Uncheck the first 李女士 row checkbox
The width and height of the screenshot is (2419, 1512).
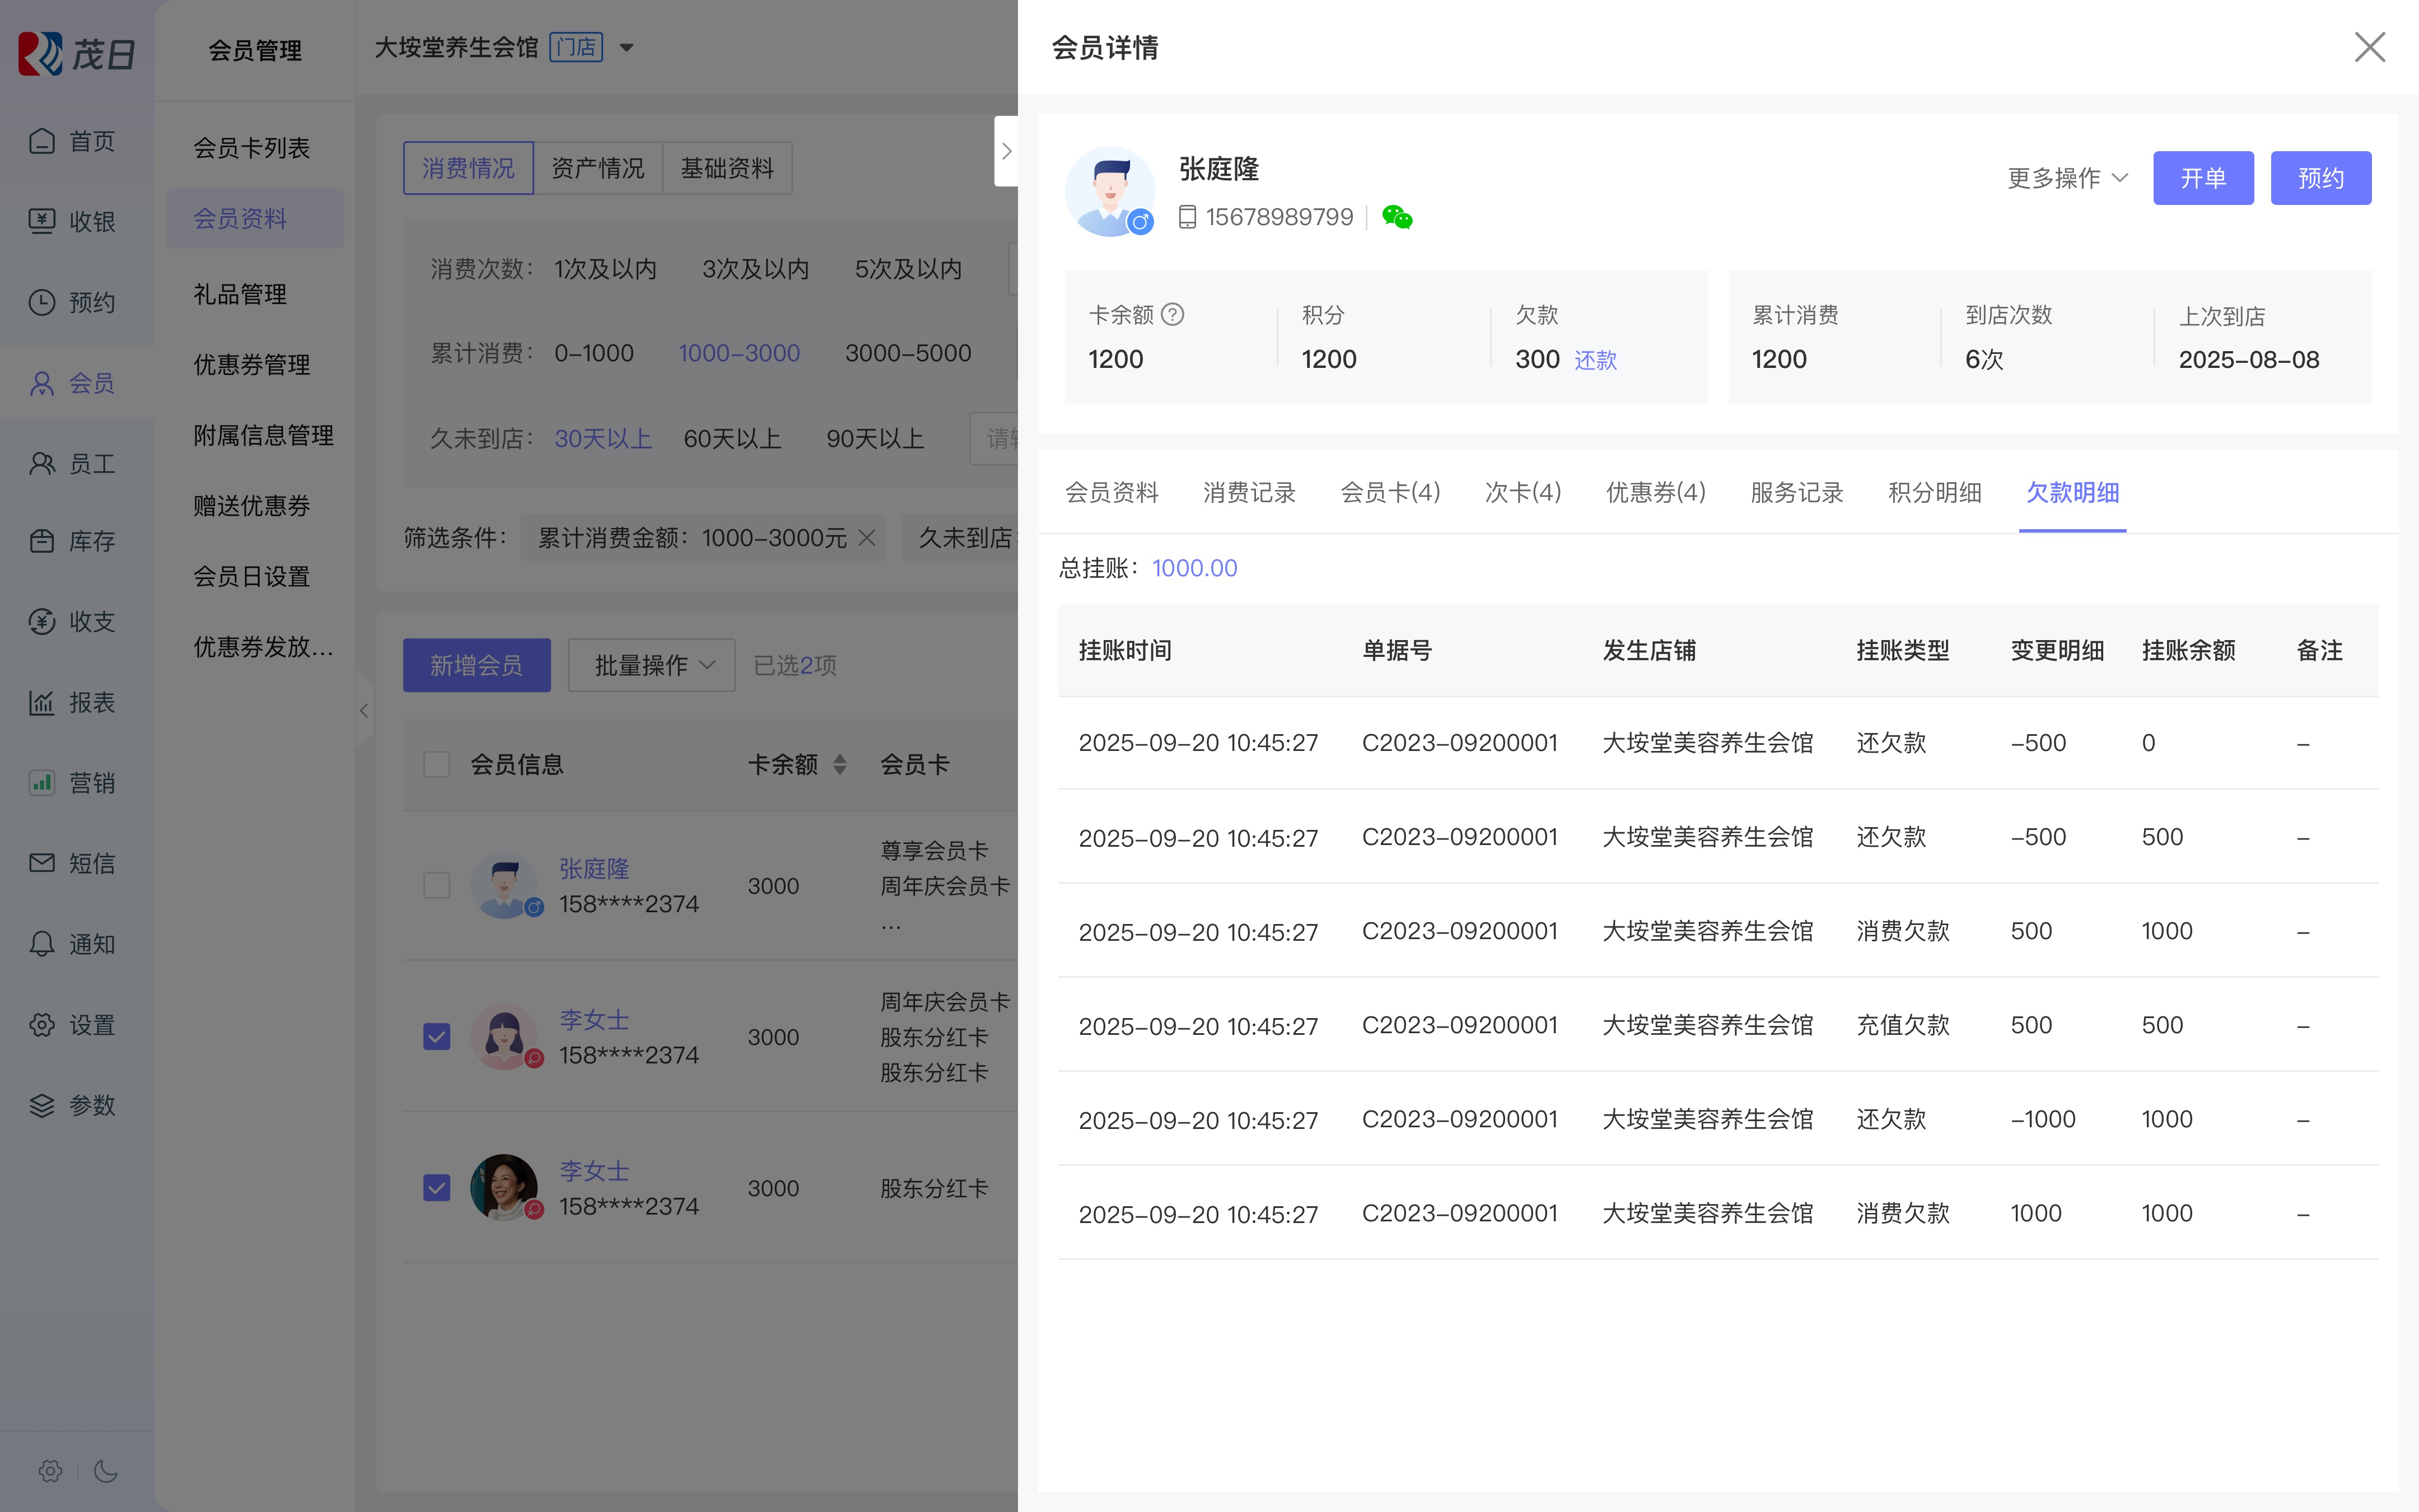(x=437, y=1037)
